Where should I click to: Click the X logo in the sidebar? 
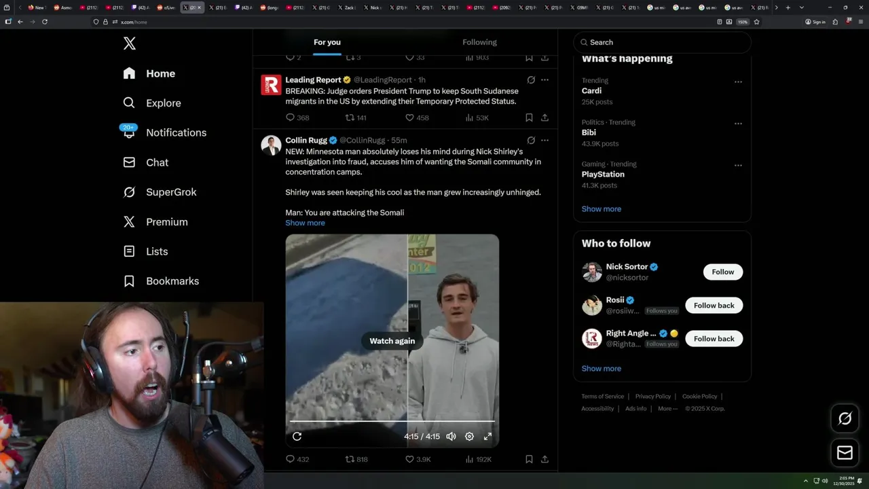(130, 43)
